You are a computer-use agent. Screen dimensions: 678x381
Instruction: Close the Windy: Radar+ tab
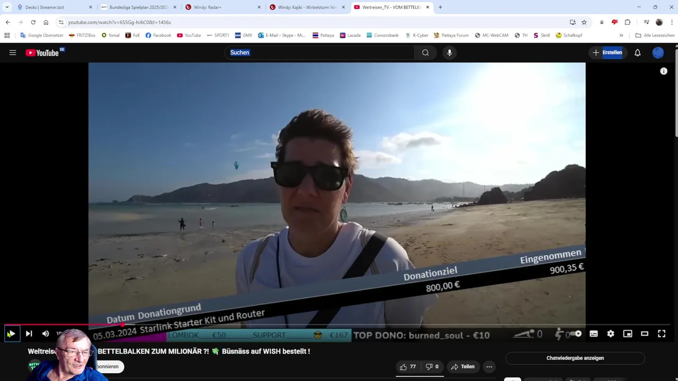259,7
